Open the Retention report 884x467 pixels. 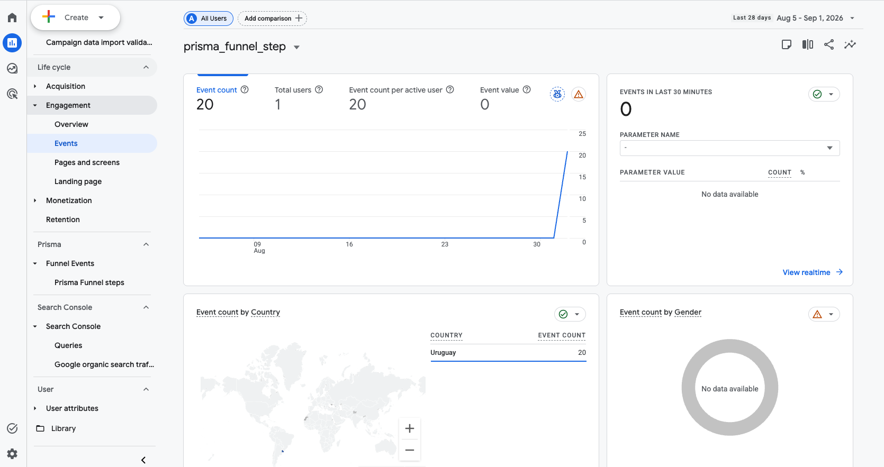coord(63,219)
